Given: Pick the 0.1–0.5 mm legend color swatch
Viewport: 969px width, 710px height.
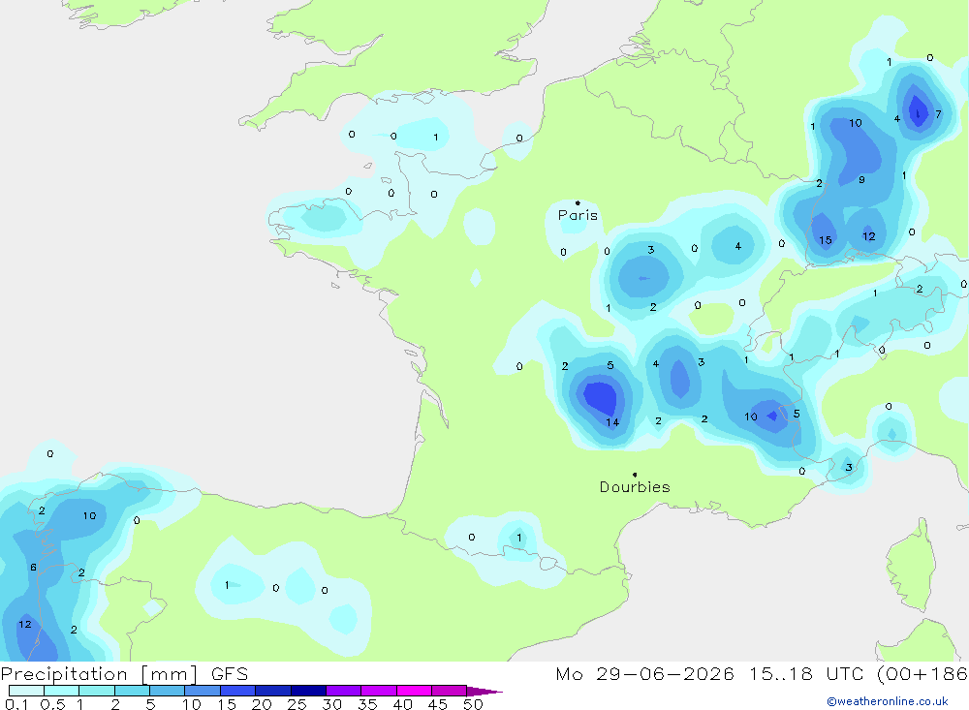Looking at the screenshot, I should (26, 691).
